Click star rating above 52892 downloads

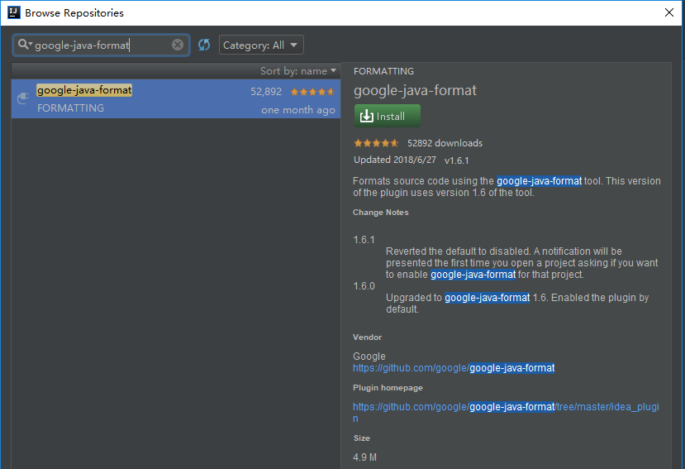tap(377, 143)
